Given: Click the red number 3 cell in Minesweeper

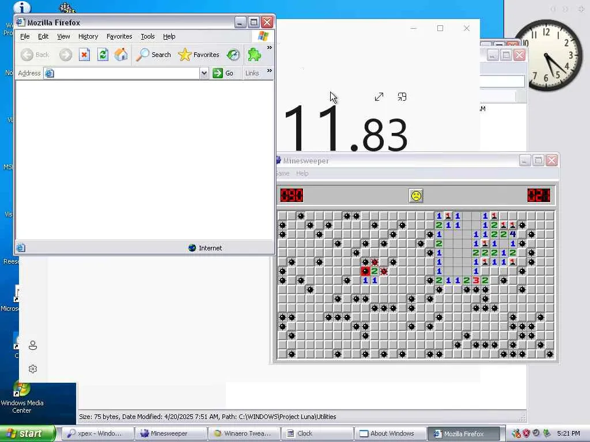Looking at the screenshot, I should pos(476,280).
